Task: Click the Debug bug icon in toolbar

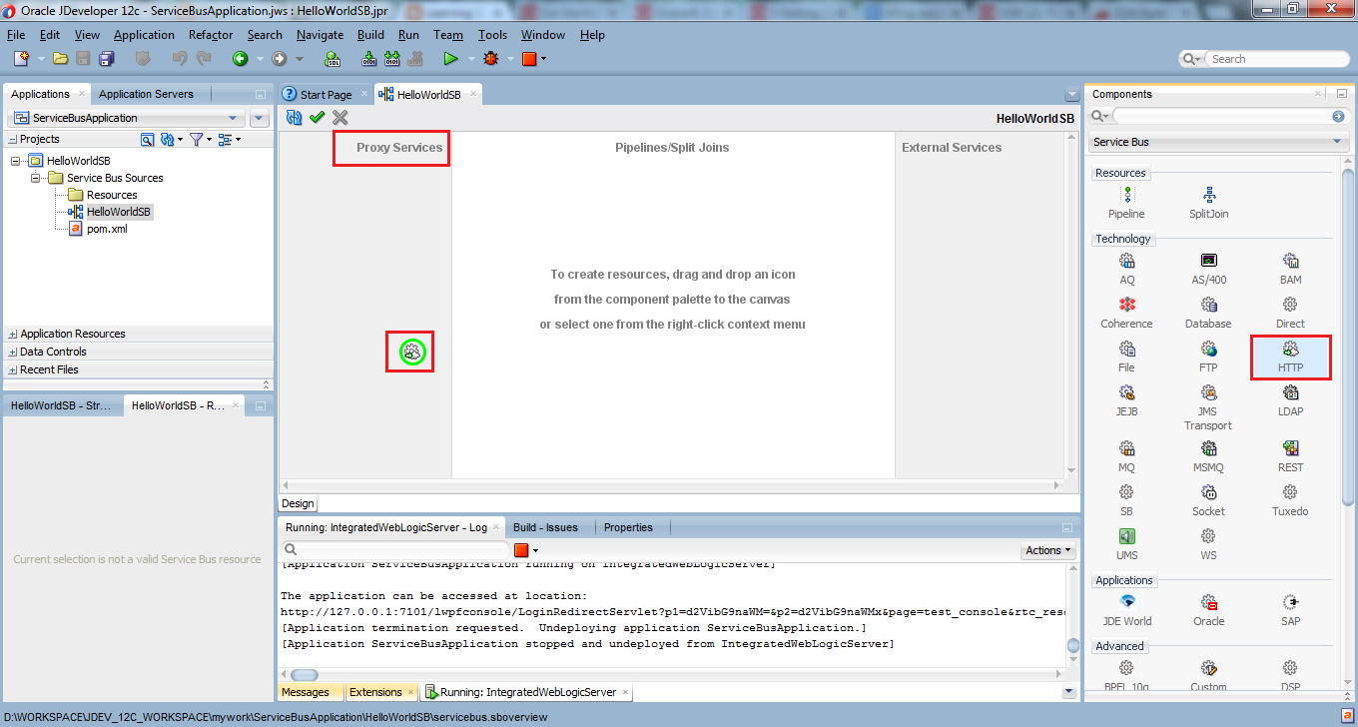Action: 490,59
